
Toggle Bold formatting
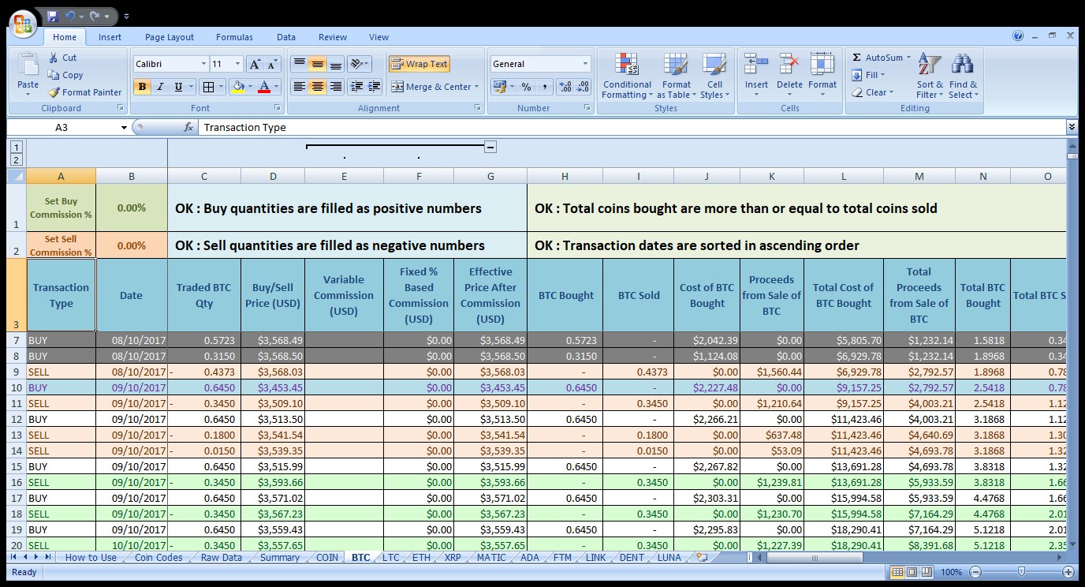143,87
